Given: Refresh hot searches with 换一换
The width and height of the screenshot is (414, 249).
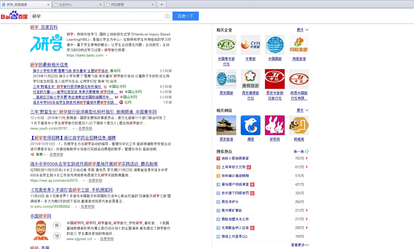Looking at the screenshot, I should (x=301, y=151).
